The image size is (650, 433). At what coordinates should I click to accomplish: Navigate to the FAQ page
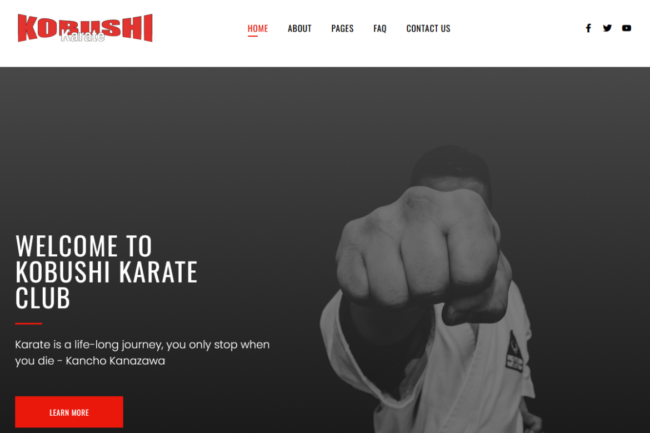[x=379, y=28]
